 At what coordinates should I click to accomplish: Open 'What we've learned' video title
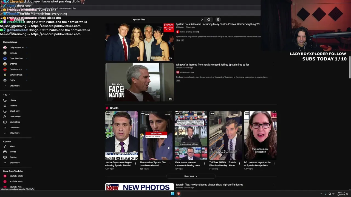click(213, 65)
